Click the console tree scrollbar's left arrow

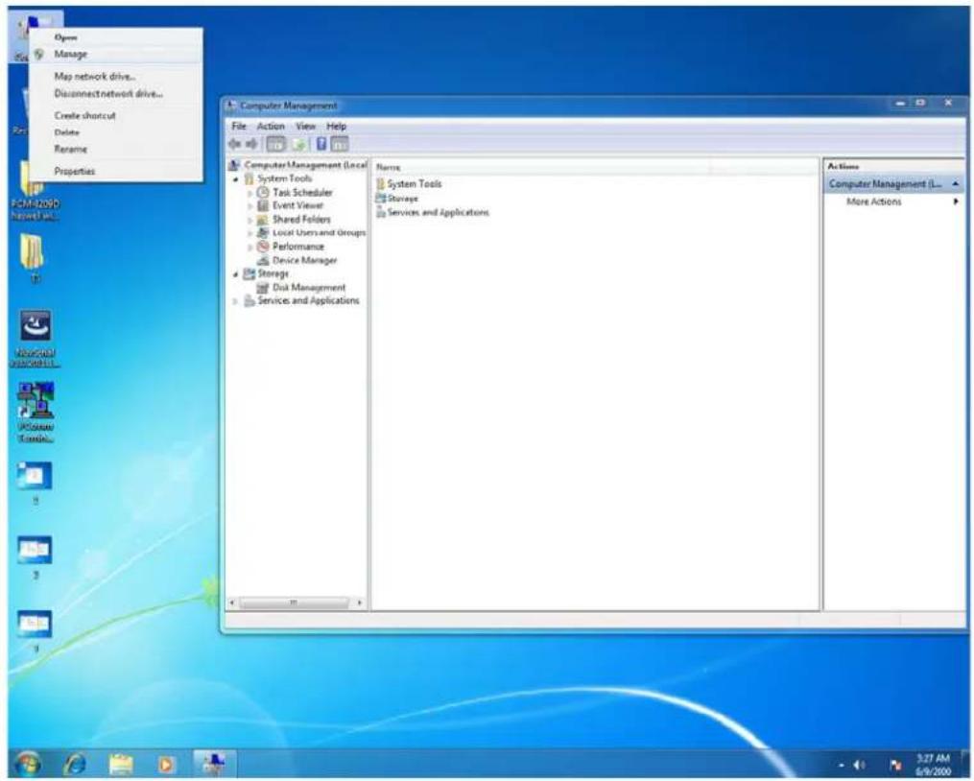pos(232,603)
